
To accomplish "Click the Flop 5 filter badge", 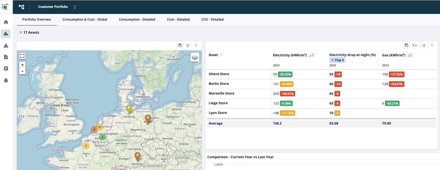I will tap(337, 60).
